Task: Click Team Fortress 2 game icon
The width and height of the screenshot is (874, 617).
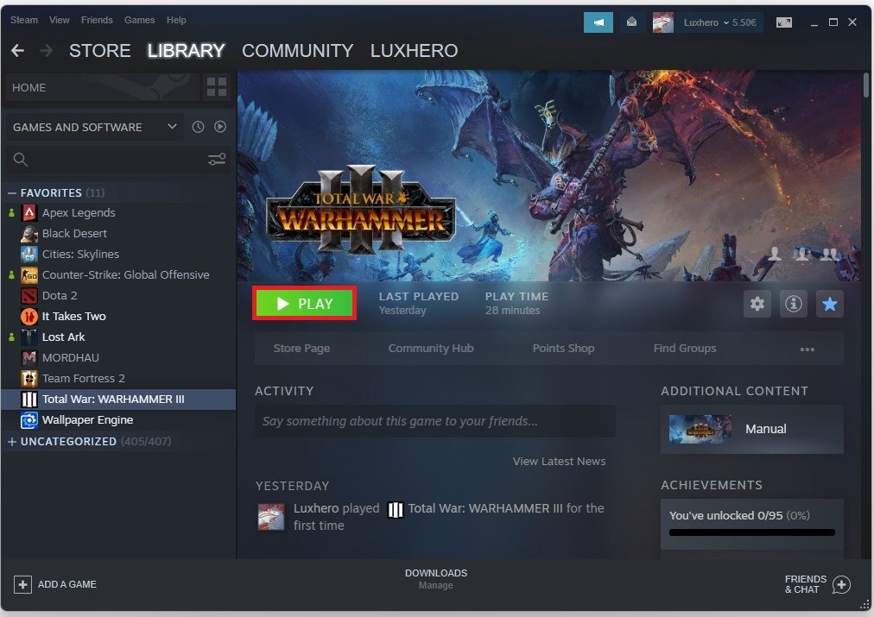Action: pos(29,379)
